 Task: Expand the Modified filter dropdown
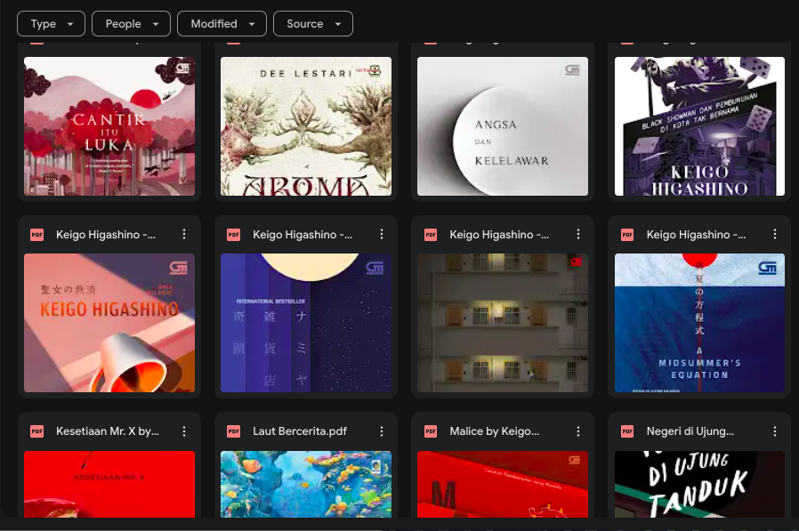coord(222,24)
